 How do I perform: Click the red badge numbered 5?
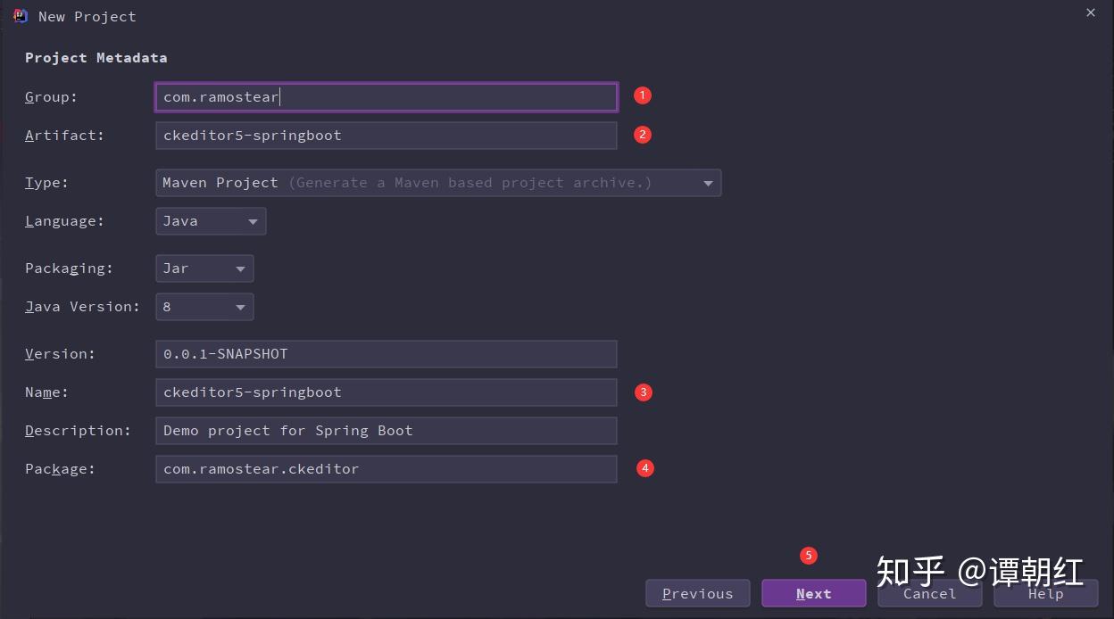[809, 555]
